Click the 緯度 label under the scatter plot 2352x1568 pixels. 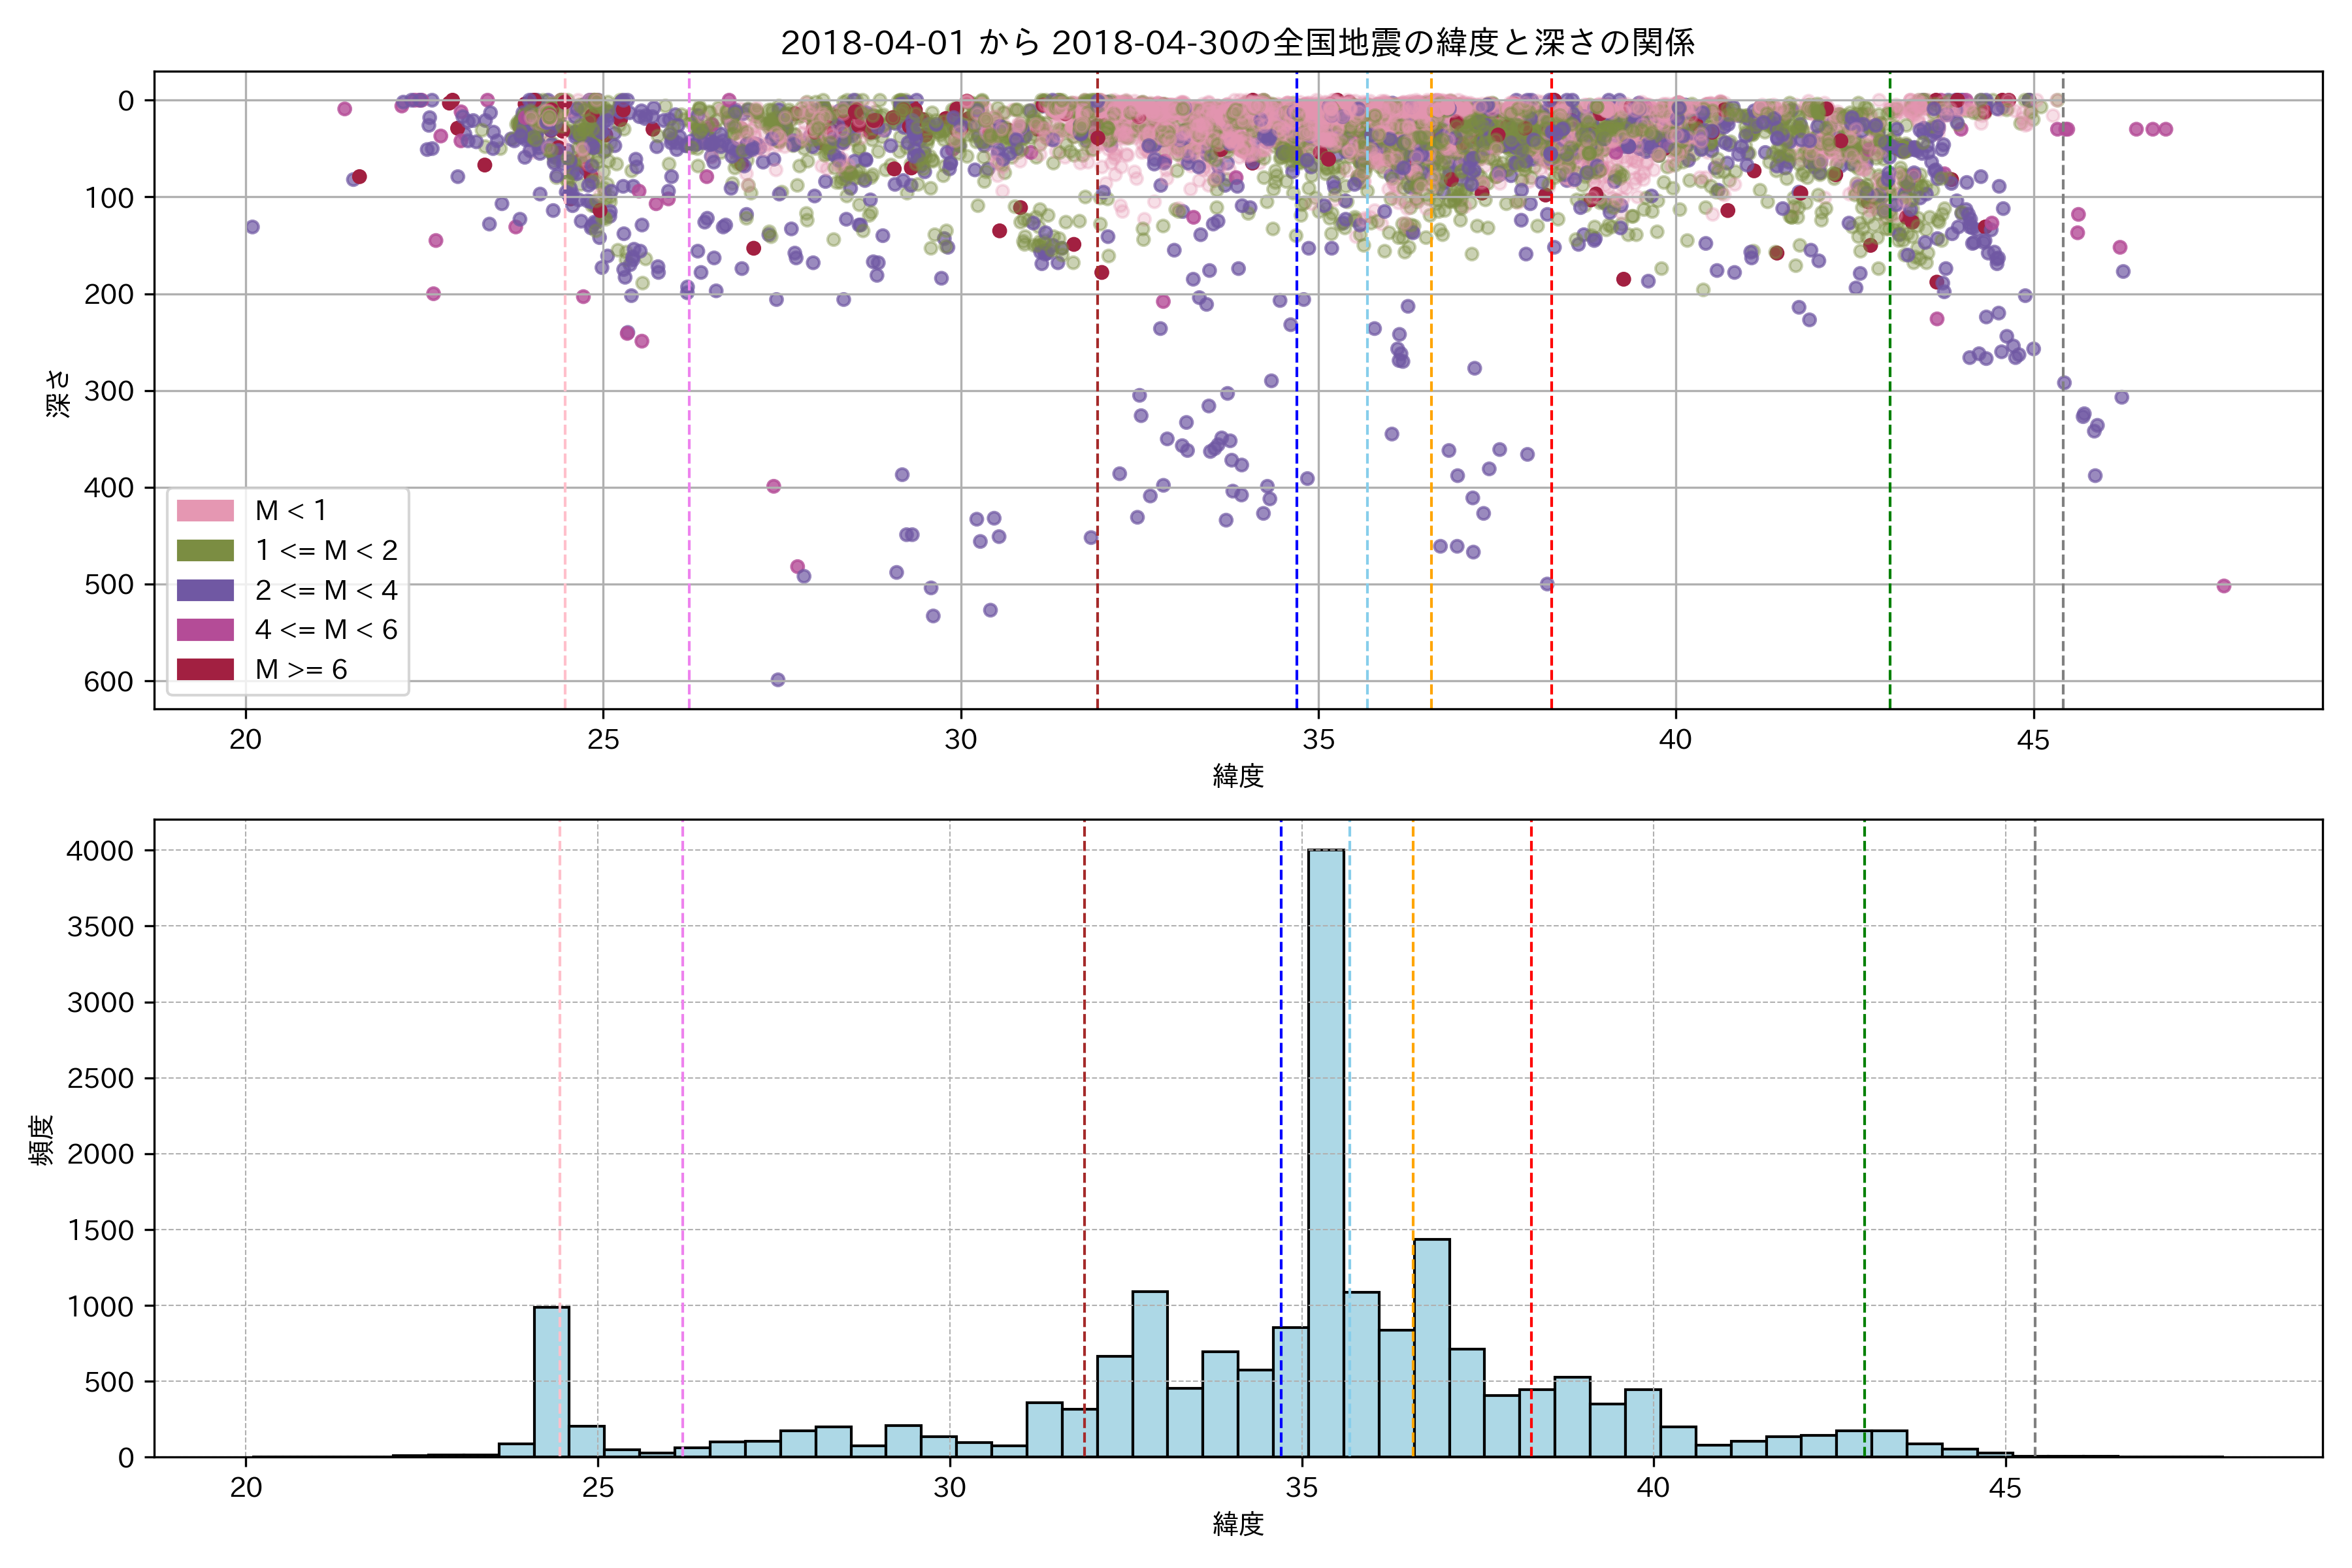point(1238,775)
